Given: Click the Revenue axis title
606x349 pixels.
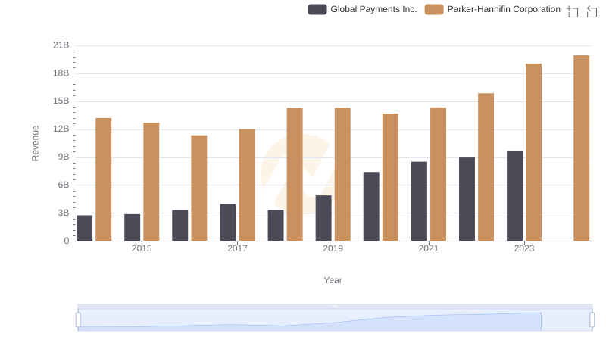Looking at the screenshot, I should tap(35, 143).
